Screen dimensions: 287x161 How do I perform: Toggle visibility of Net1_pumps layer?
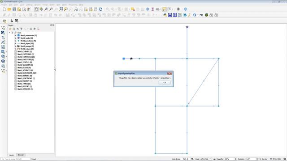[x=15, y=46]
